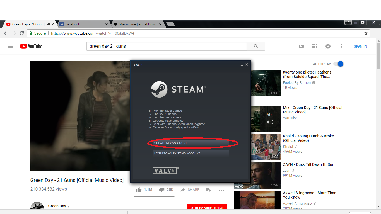Open YouTube homepage via the YouTube logo
Screen dimensions: 381x214
[x=31, y=46]
